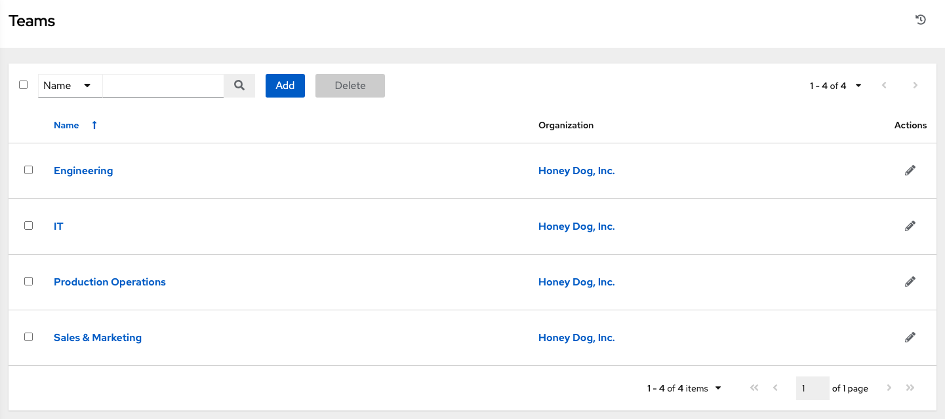Edit the Production Operations team via pencil icon
This screenshot has width=945, height=419.
point(910,282)
